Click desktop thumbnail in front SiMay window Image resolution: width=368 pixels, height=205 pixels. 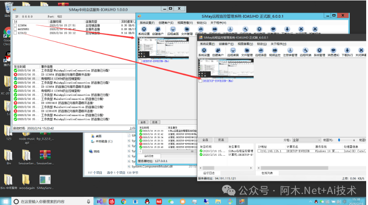(x=226, y=68)
